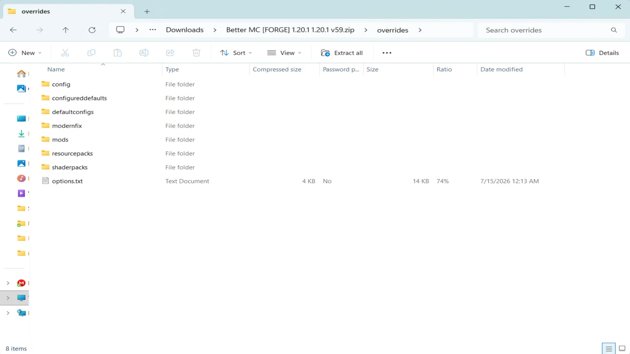
Task: Switch to large thumbnails view in status bar
Action: pos(622,349)
